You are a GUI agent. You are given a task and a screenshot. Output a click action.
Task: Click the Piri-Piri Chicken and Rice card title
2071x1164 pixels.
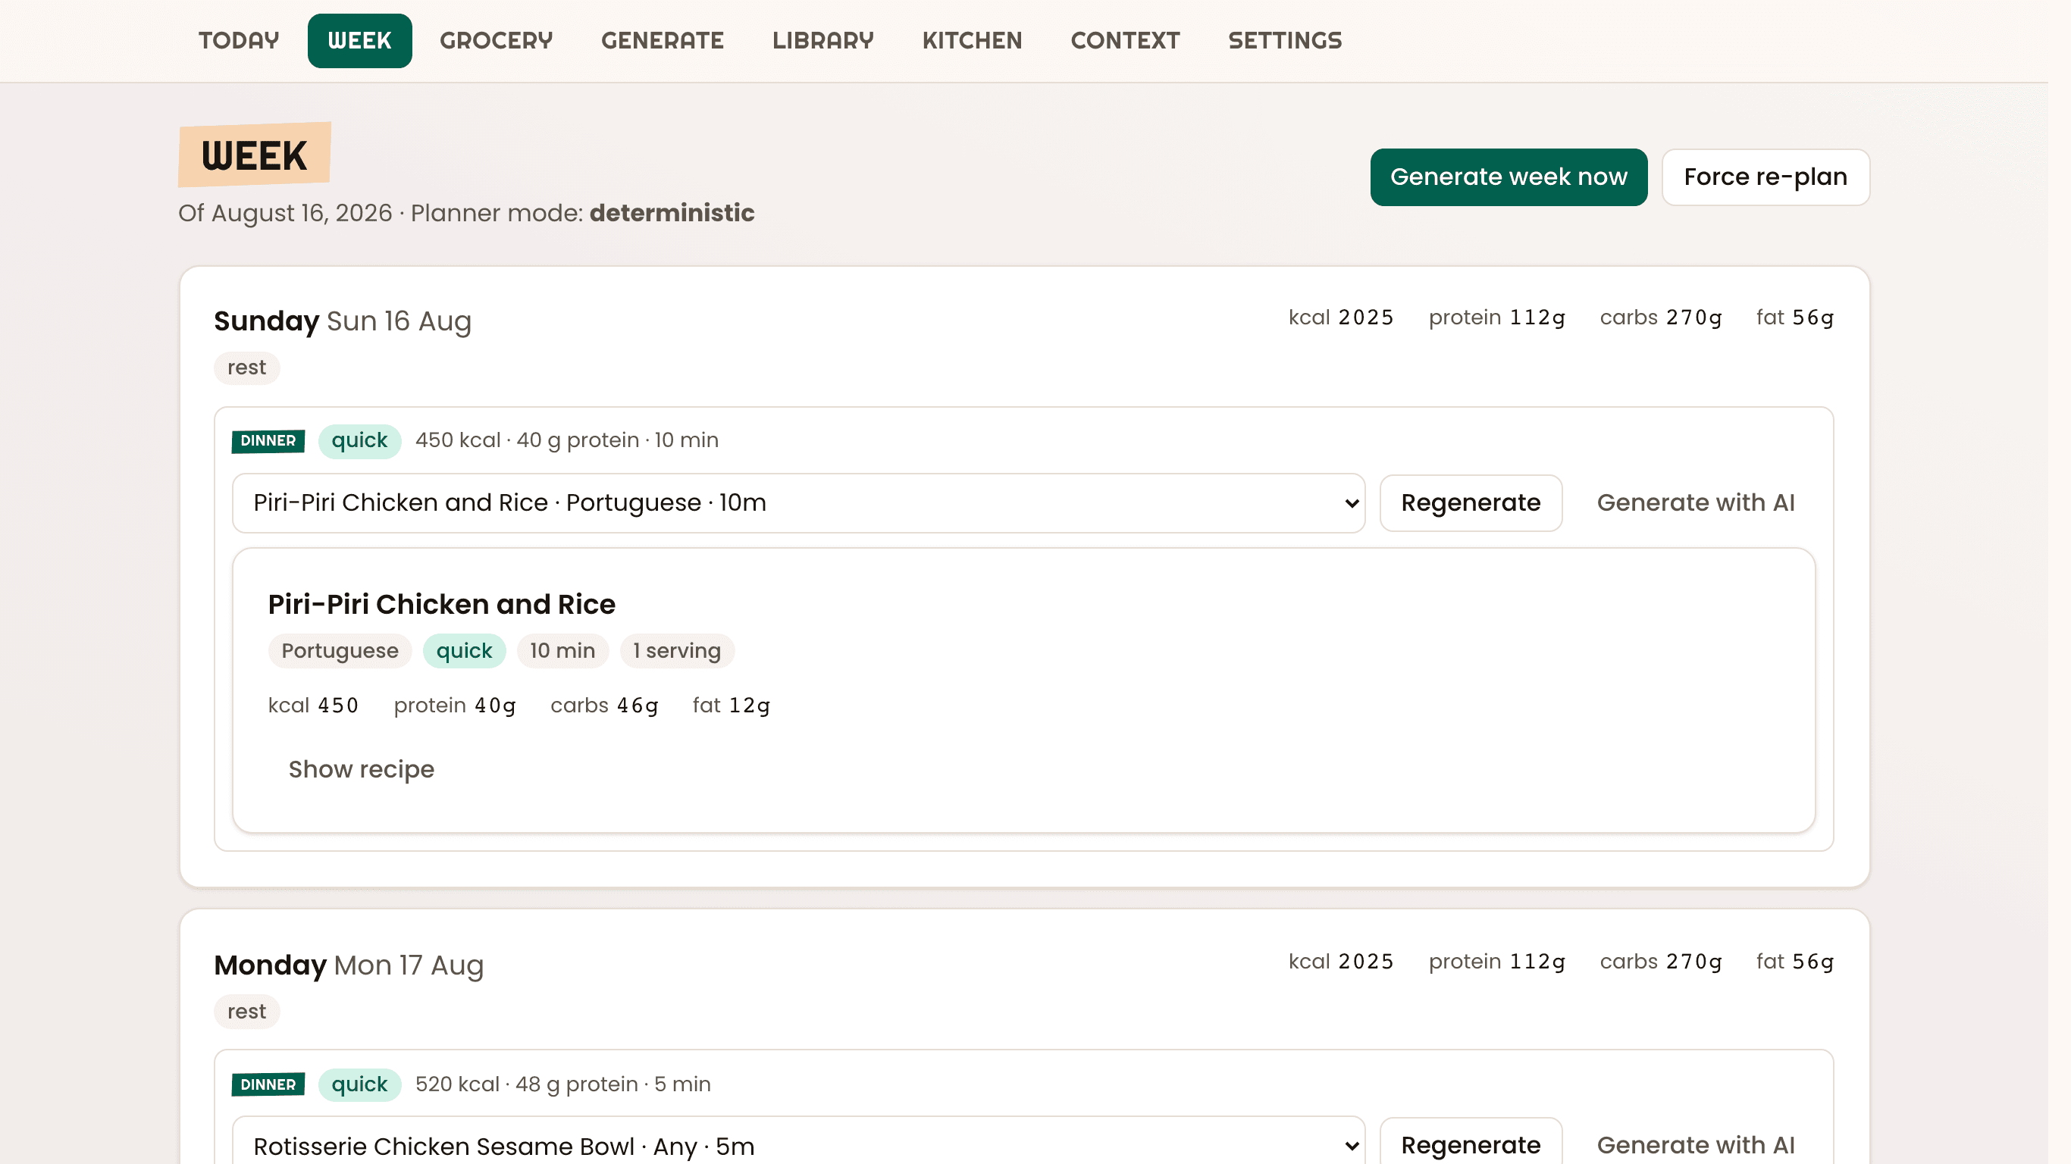441,605
